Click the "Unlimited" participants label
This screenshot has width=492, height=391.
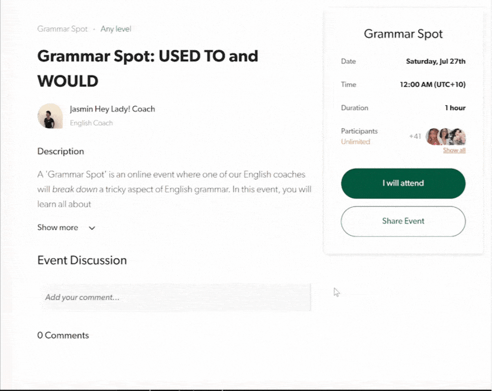tap(355, 142)
